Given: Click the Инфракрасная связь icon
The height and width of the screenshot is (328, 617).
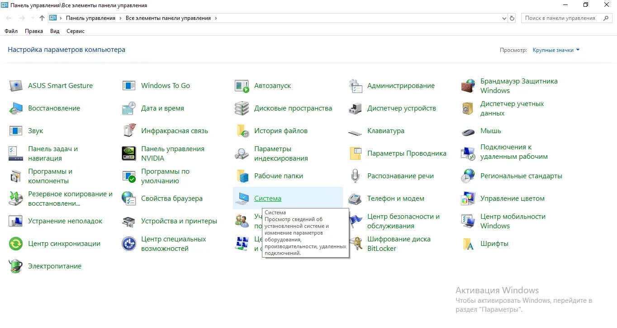Looking at the screenshot, I should pyautogui.click(x=129, y=131).
